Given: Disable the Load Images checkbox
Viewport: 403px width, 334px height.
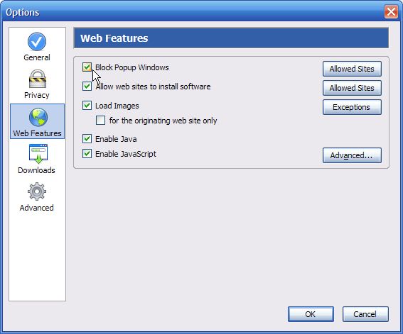Looking at the screenshot, I should tap(87, 106).
